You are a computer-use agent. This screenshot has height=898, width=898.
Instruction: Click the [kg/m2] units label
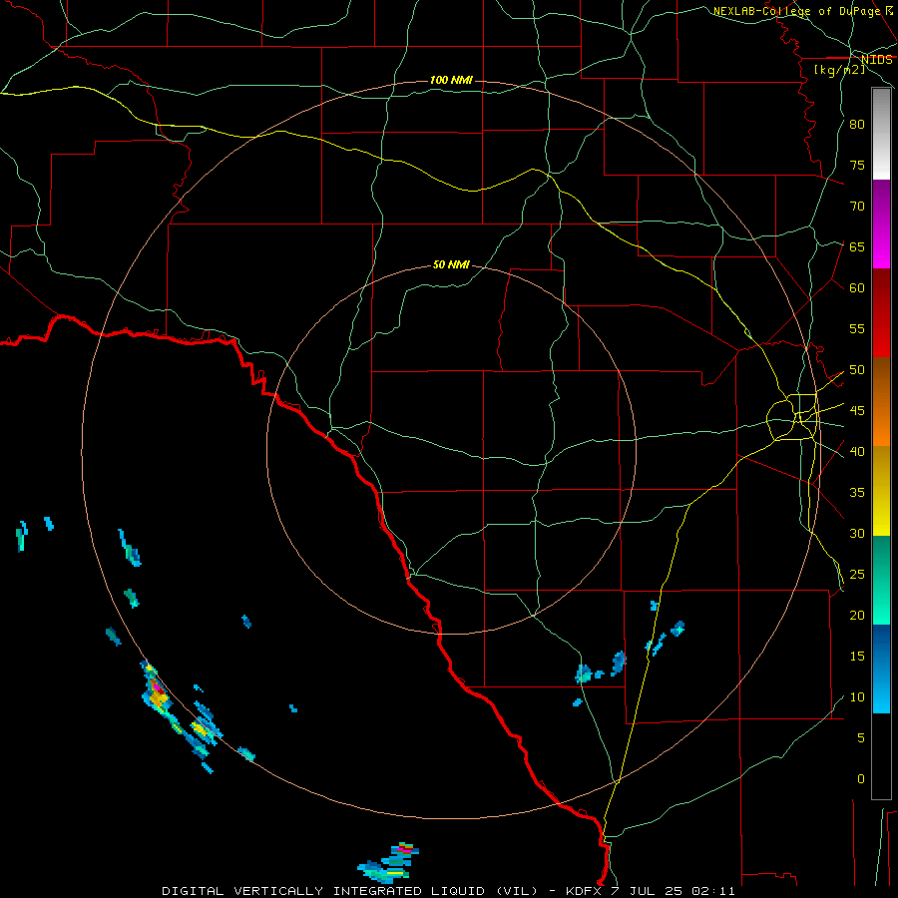click(x=839, y=70)
